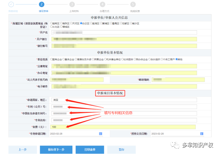Focus the 法人代表手机号码 field
220x155 pixels.
click(77, 79)
